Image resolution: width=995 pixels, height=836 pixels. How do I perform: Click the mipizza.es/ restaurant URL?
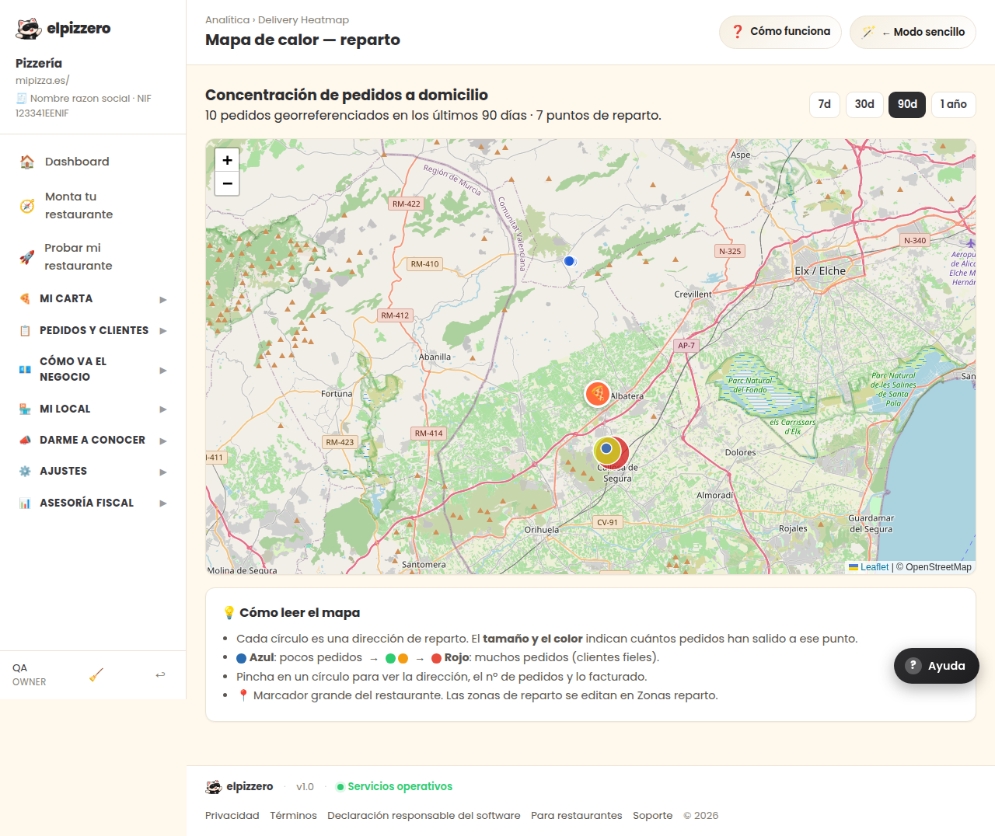(x=43, y=81)
